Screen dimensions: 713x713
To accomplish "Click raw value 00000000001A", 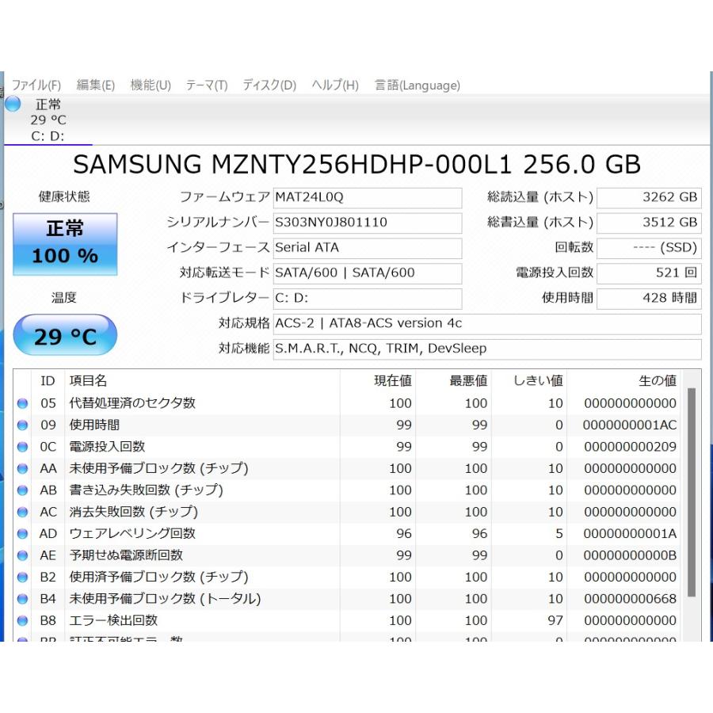I will [x=630, y=534].
